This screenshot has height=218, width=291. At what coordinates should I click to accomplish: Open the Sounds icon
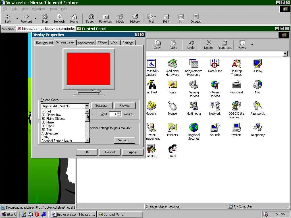pyautogui.click(x=215, y=130)
